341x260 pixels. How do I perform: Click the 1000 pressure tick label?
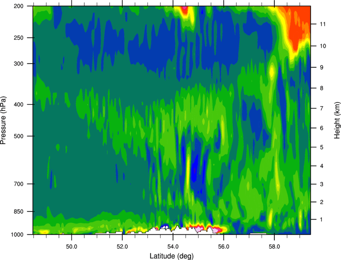pyautogui.click(x=17, y=235)
